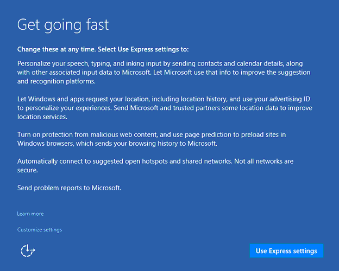Click the bold Change these at any time line

tap(103, 49)
